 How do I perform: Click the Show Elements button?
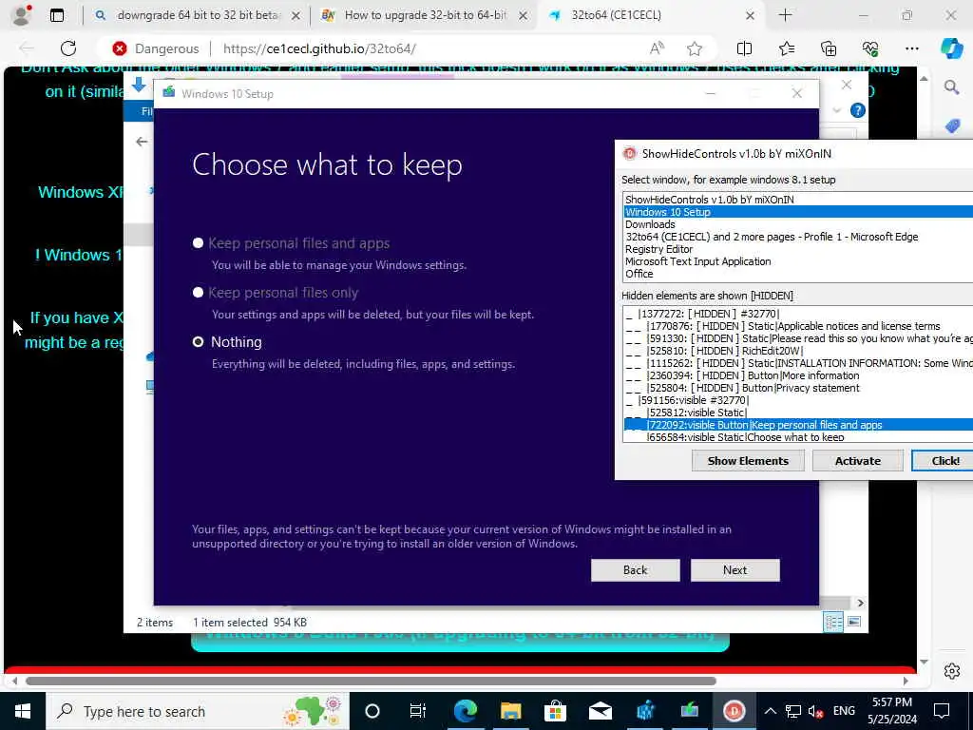click(748, 461)
